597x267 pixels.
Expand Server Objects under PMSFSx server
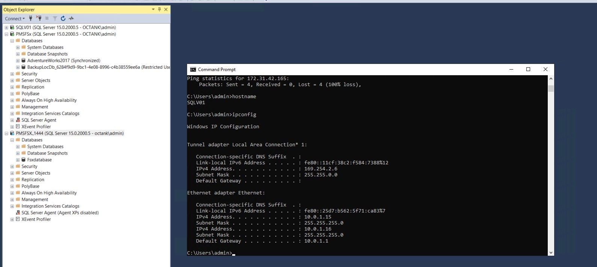pyautogui.click(x=12, y=80)
